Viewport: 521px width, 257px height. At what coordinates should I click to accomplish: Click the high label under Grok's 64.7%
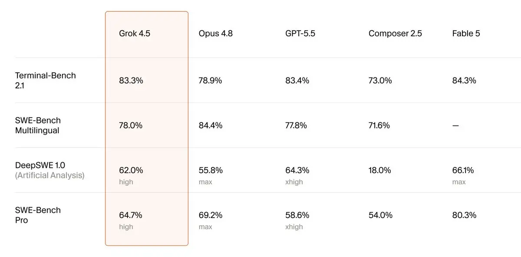[126, 227]
